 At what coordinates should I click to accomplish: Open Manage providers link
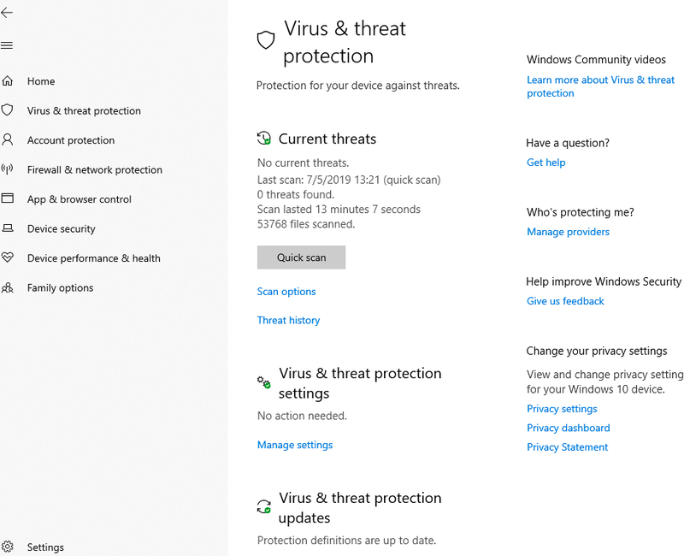click(568, 232)
